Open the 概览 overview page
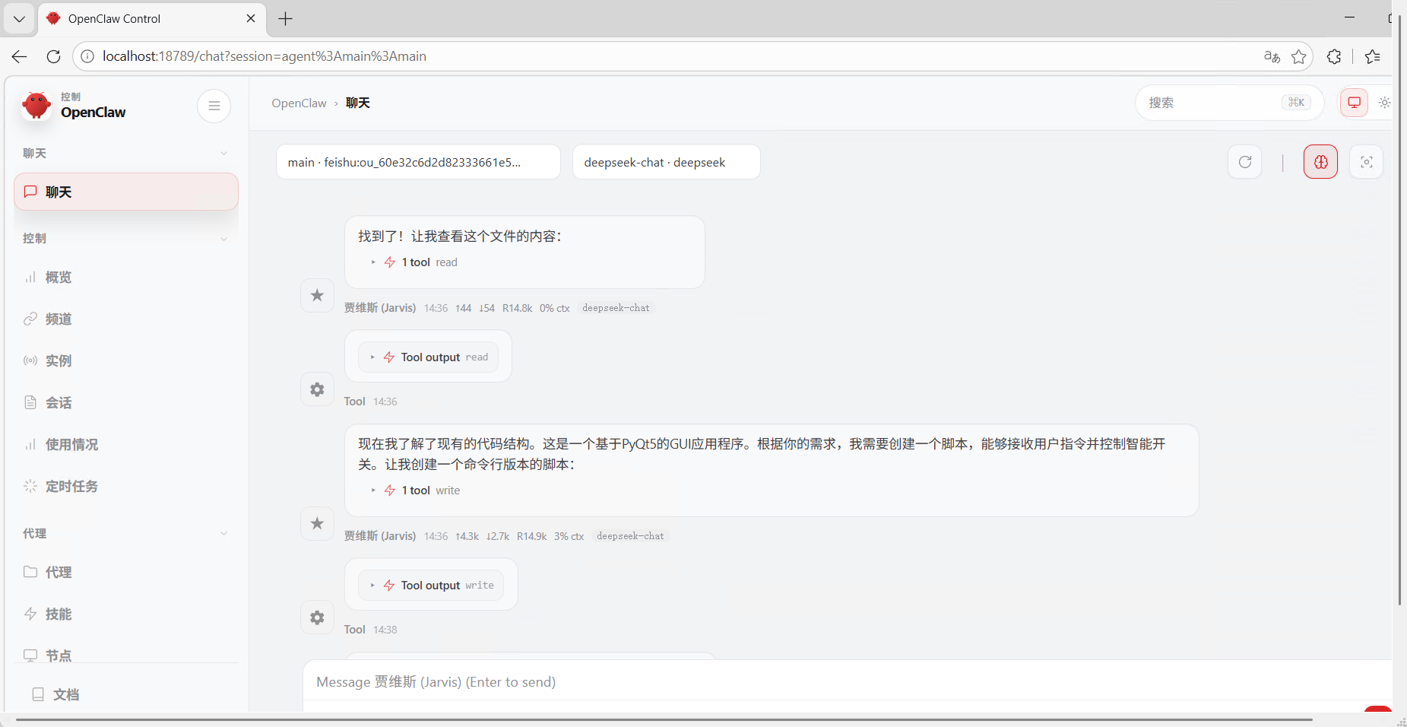Image resolution: width=1407 pixels, height=727 pixels. pyautogui.click(x=126, y=278)
